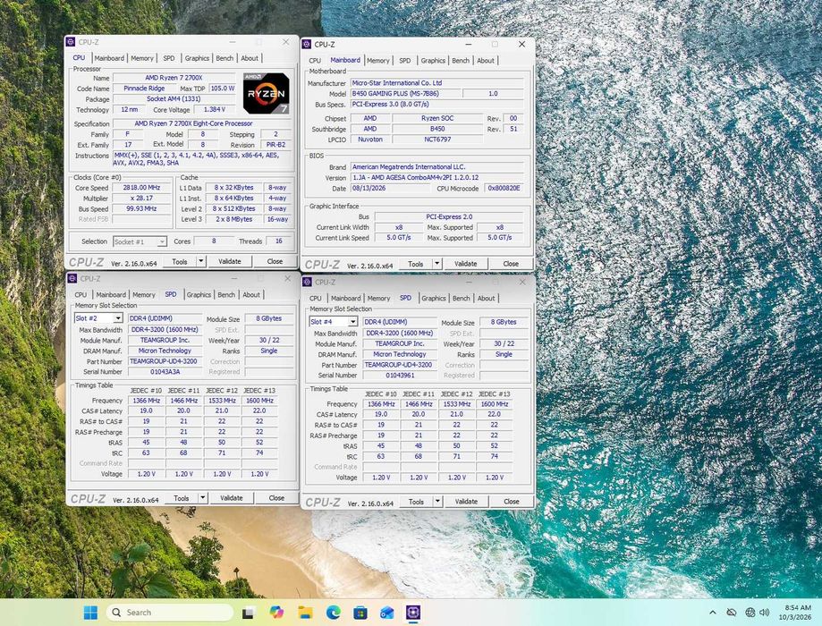The height and width of the screenshot is (626, 822).
Task: Click Tools button in Slot #4 window
Action: (416, 501)
